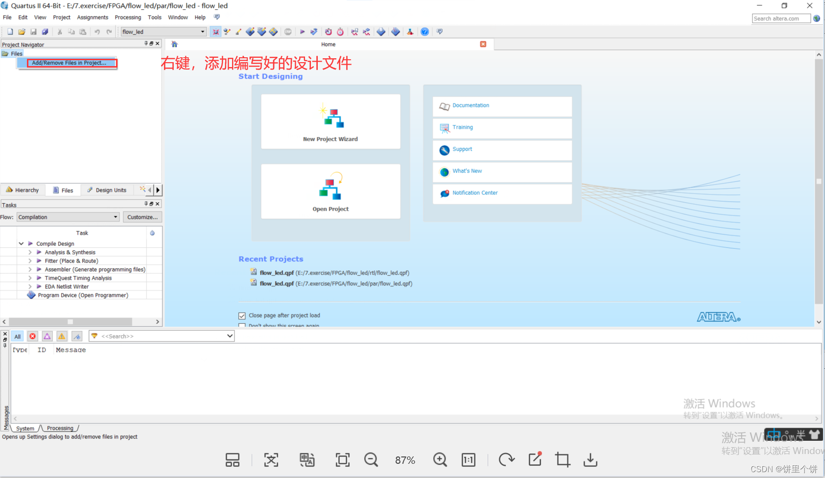The height and width of the screenshot is (478, 825).
Task: Click the Open file folder icon
Action: (22, 32)
